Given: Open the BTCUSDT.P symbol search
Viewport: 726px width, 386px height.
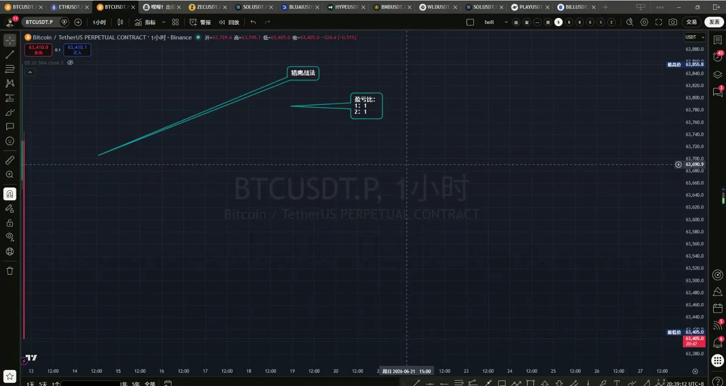Looking at the screenshot, I should click(39, 22).
